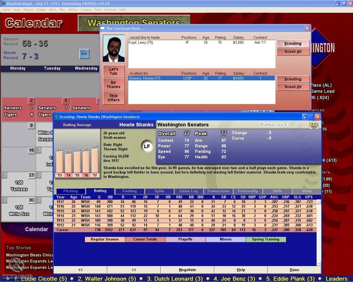The height and width of the screenshot is (282, 353).
Task: Click Dutch Leonard in the news ticker
Action: click(x=175, y=279)
